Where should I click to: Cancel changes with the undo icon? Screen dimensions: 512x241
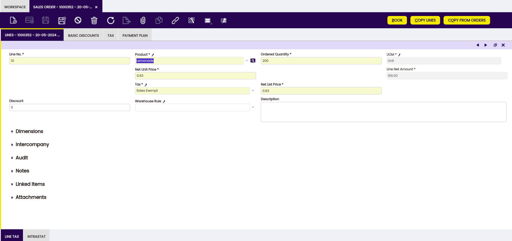click(78, 20)
